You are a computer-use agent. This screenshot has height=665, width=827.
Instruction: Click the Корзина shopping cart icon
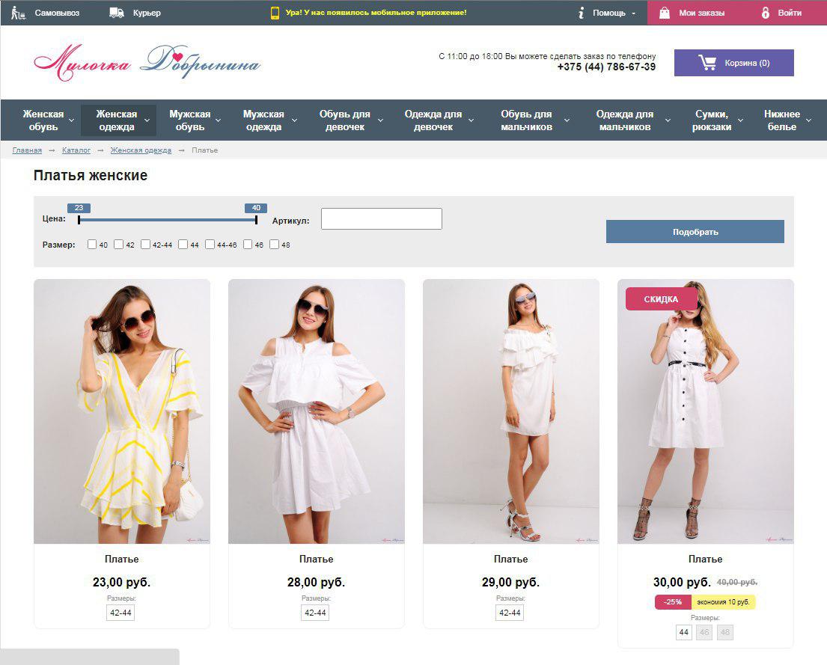coord(707,63)
